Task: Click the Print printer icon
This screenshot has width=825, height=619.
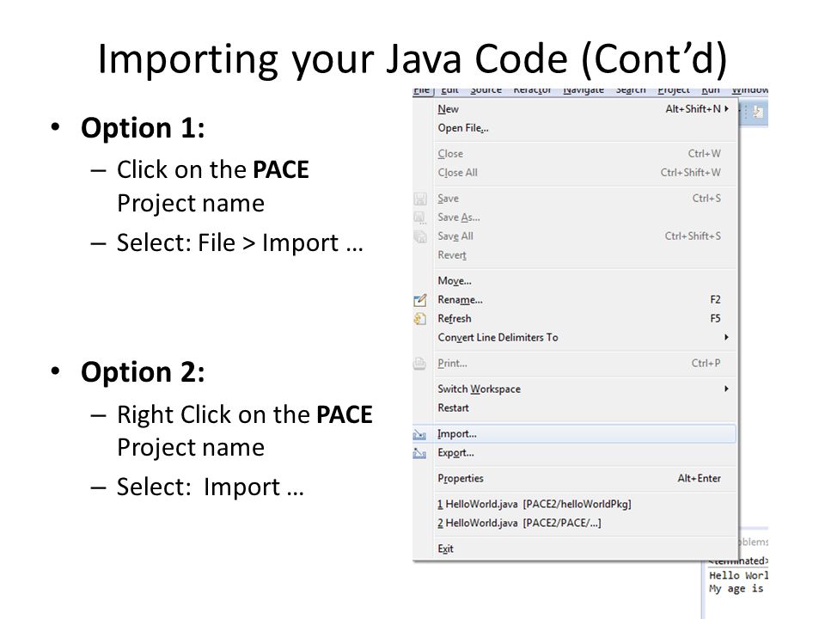Action: pyautogui.click(x=420, y=364)
